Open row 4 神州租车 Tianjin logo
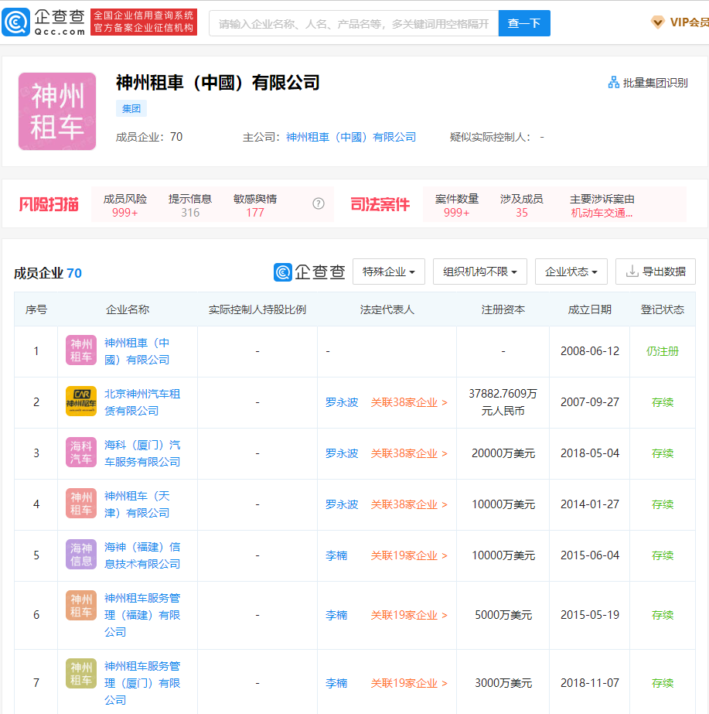 pyautogui.click(x=81, y=503)
